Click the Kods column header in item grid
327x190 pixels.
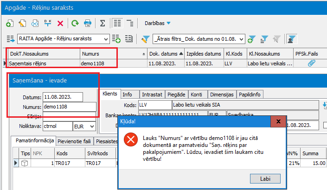(70, 153)
